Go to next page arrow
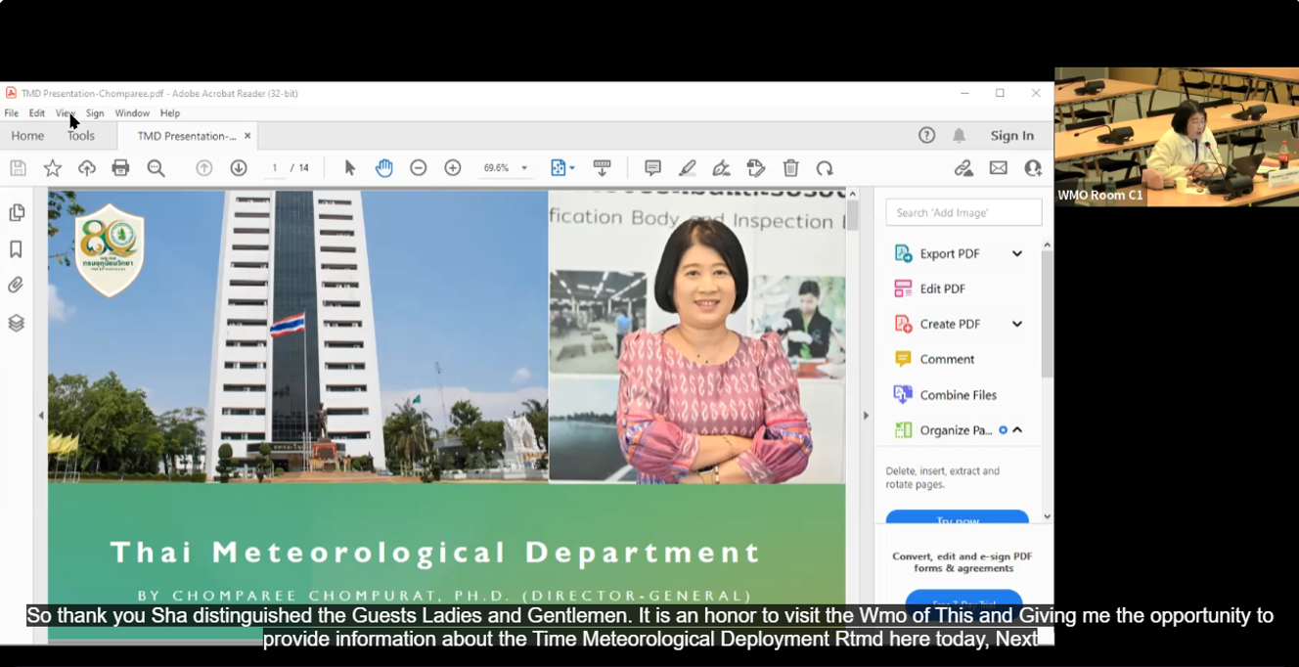This screenshot has width=1299, height=667. coord(238,168)
